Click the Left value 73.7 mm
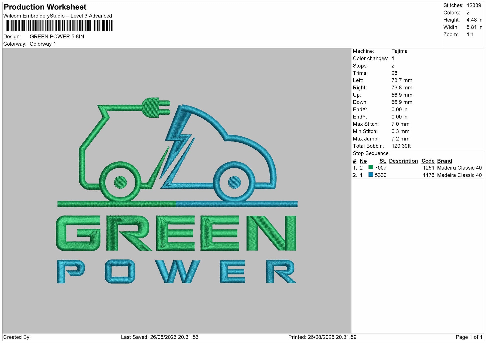Screen dimensions: 486x343 (x=402, y=80)
